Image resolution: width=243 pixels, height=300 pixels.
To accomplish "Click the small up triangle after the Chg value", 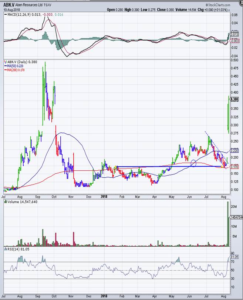I will (x=229, y=10).
